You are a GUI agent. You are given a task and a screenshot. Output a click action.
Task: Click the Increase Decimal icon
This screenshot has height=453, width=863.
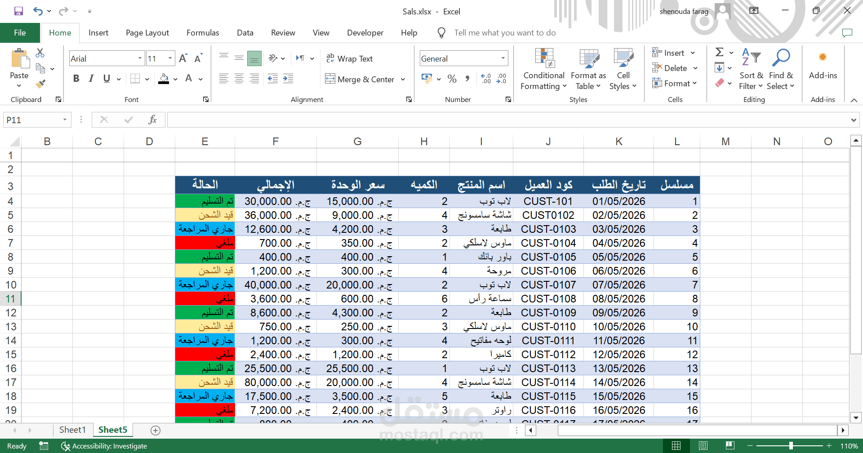coord(486,79)
